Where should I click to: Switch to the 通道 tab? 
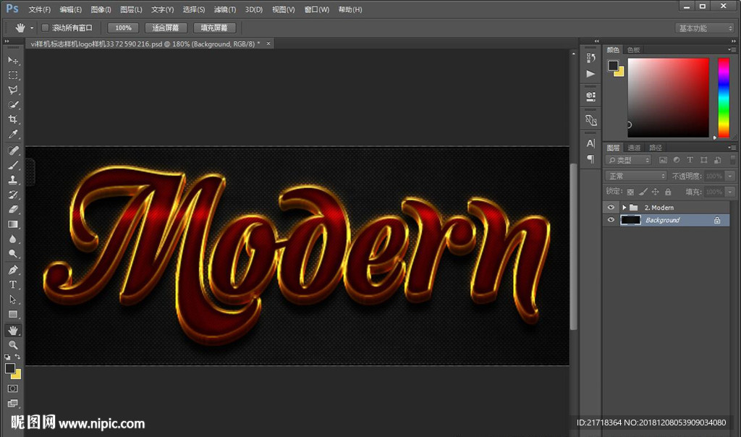coord(634,148)
